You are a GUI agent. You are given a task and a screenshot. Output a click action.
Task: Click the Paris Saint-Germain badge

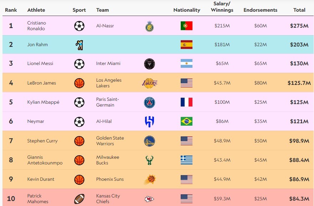(149, 102)
